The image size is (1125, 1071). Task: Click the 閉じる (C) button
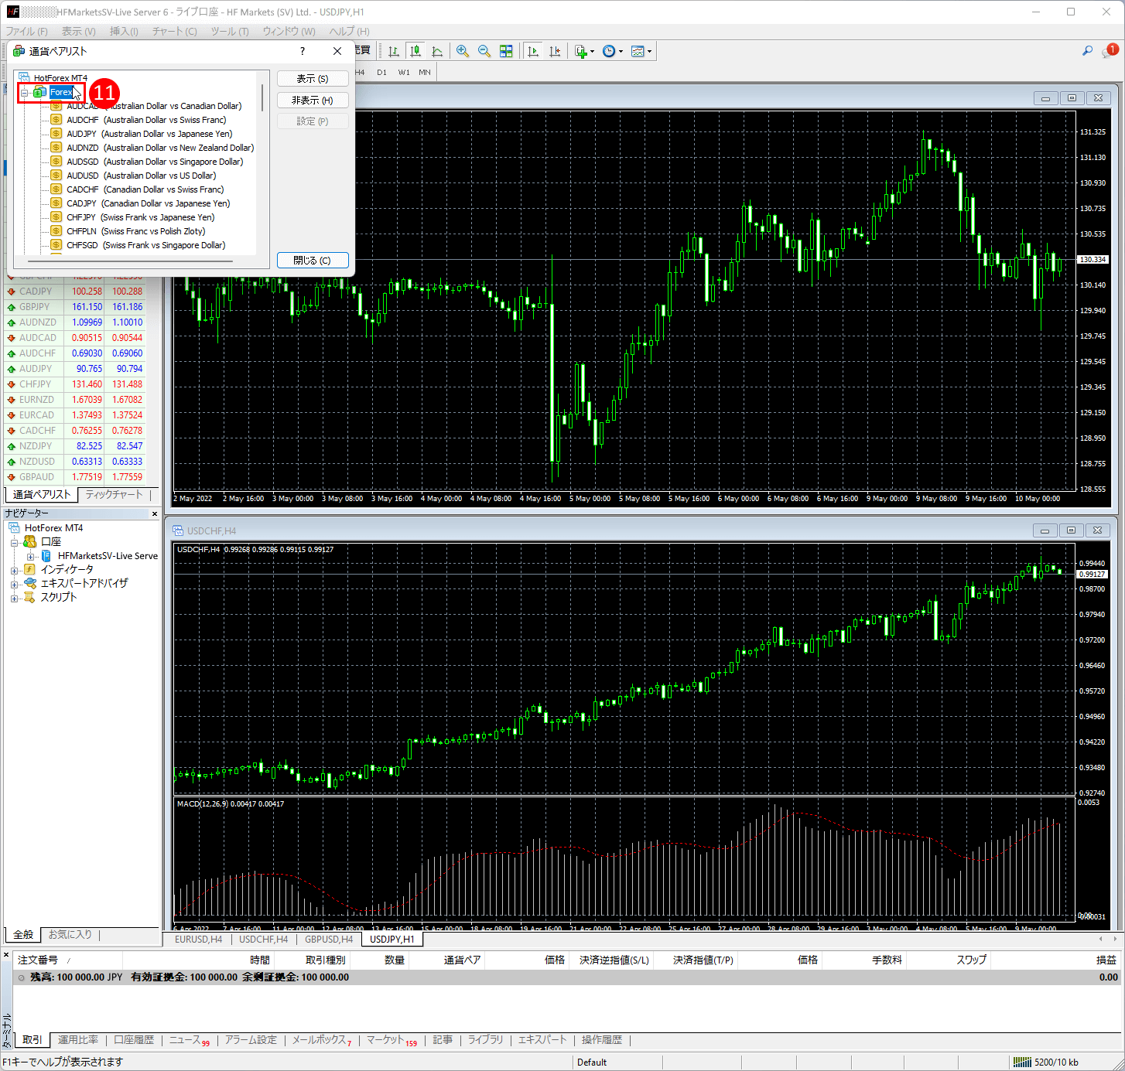(312, 261)
